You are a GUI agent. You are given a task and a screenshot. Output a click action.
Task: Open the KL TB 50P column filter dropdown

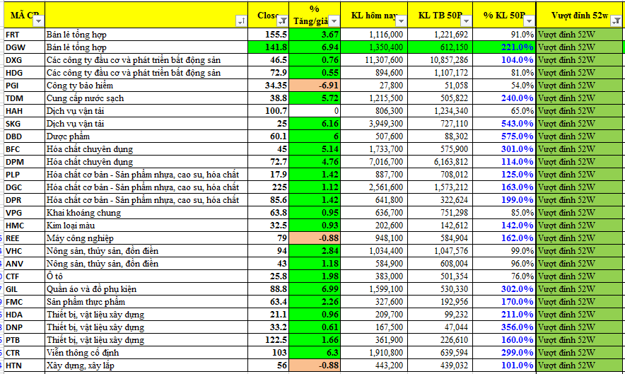click(464, 21)
